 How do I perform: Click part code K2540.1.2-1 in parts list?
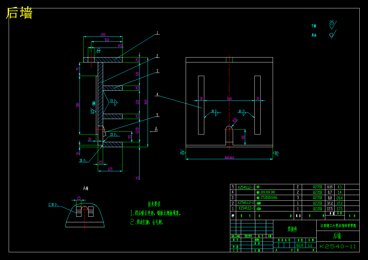[x=246, y=208]
